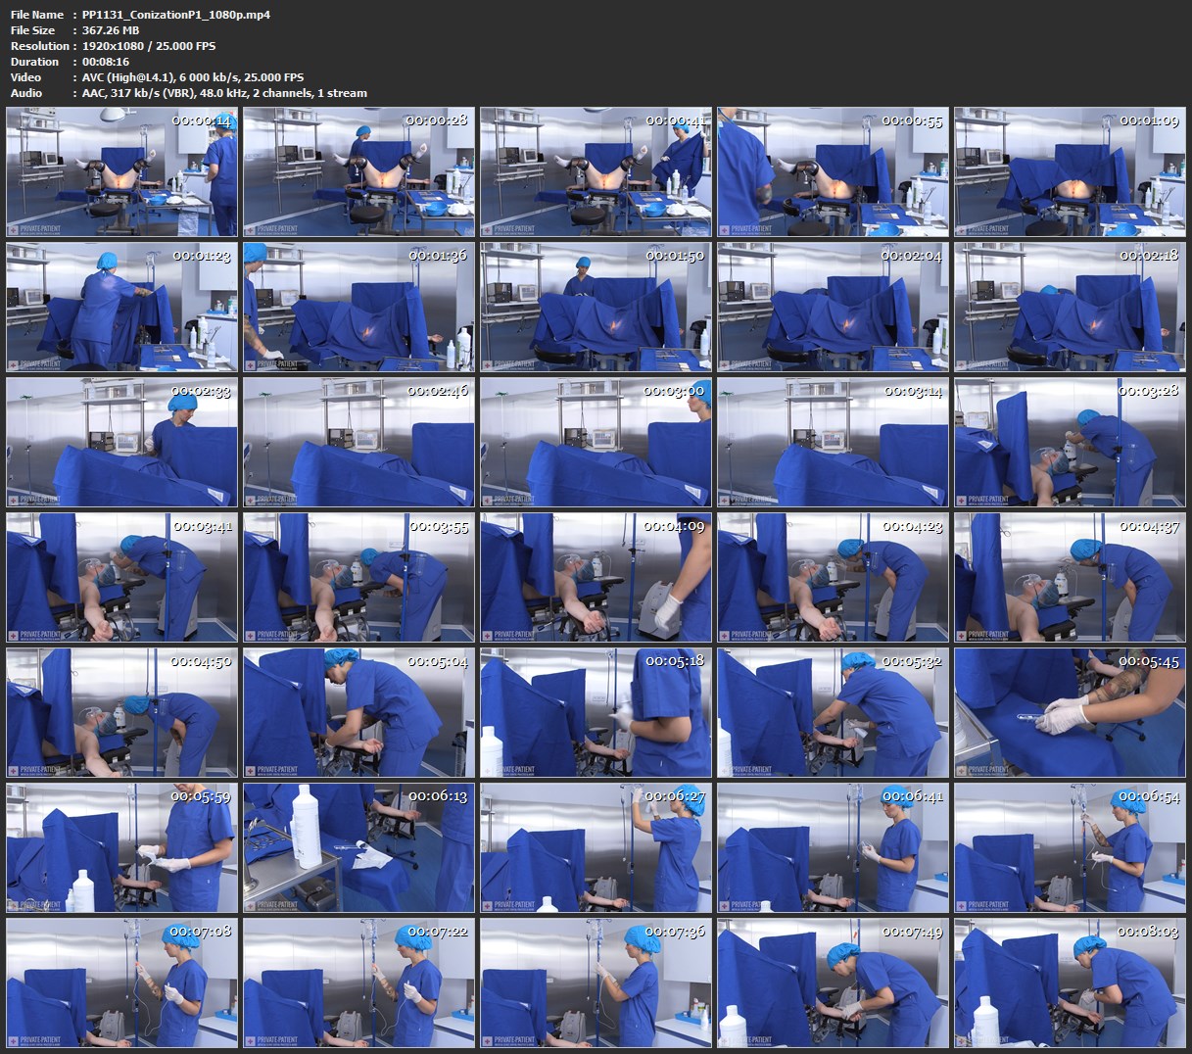Click the thumbnail timestamped 00:01:23
Viewport: 1192px width, 1054px height.
click(121, 307)
